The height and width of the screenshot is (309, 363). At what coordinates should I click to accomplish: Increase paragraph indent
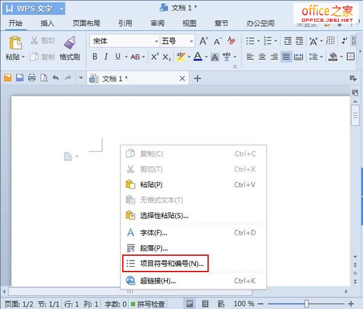pyautogui.click(x=299, y=41)
